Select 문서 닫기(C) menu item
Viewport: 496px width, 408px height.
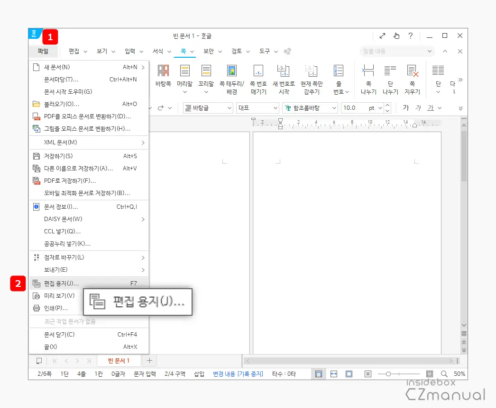89,335
